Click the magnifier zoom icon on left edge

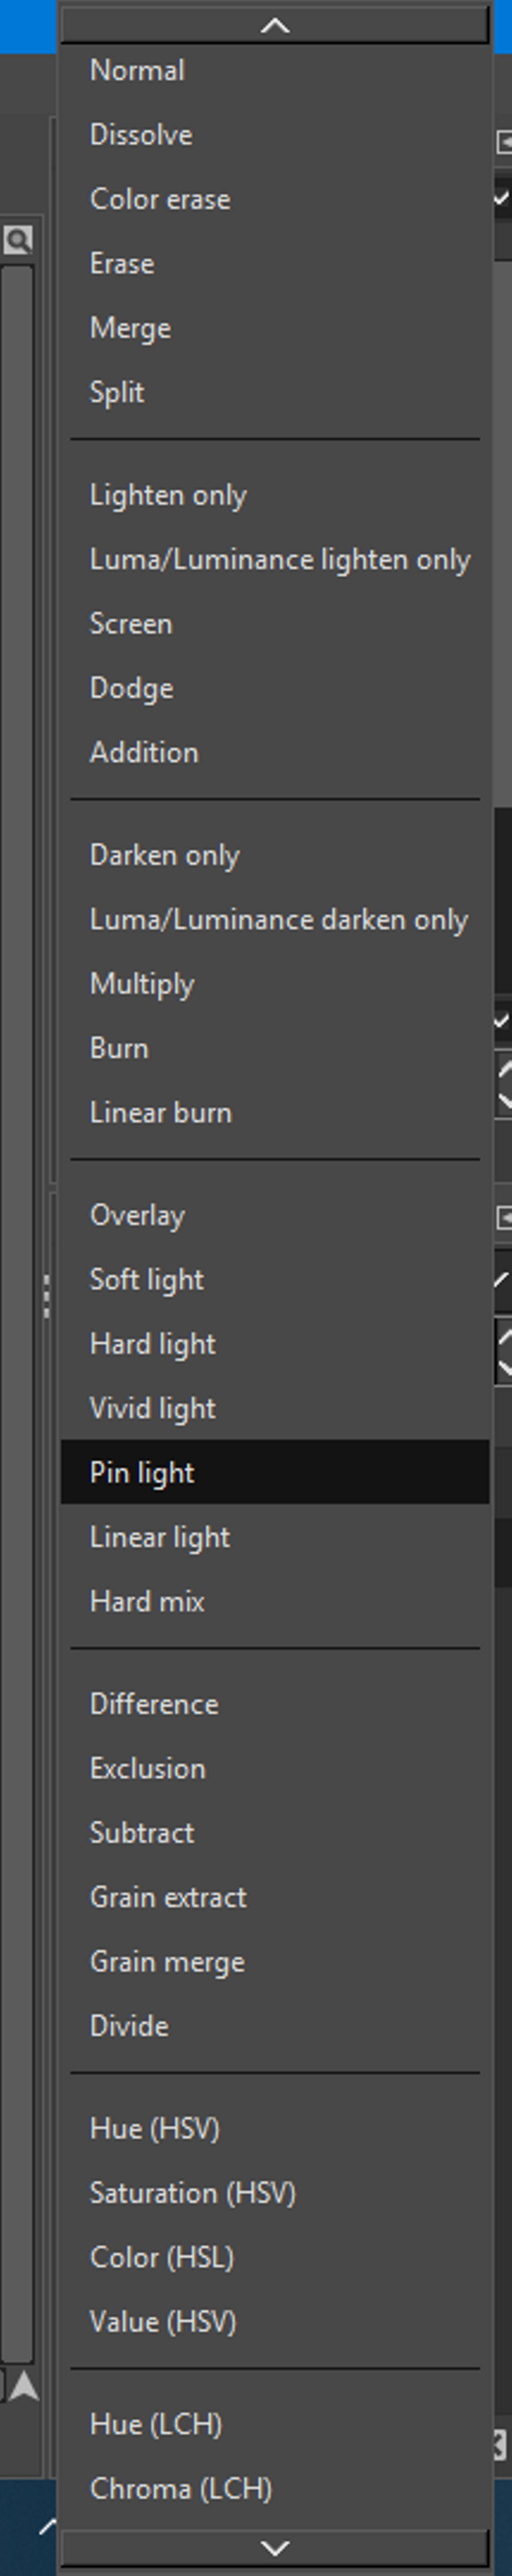tap(18, 240)
